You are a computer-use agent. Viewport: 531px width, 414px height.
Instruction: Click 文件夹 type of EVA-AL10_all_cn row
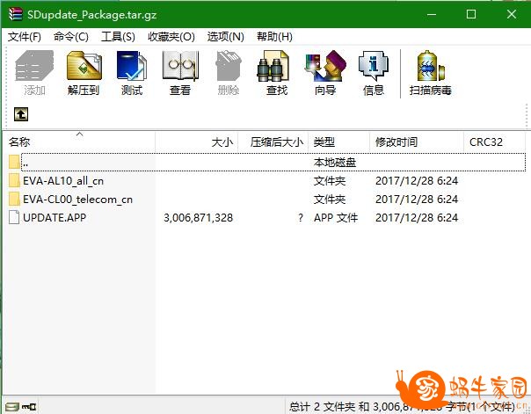click(x=330, y=181)
